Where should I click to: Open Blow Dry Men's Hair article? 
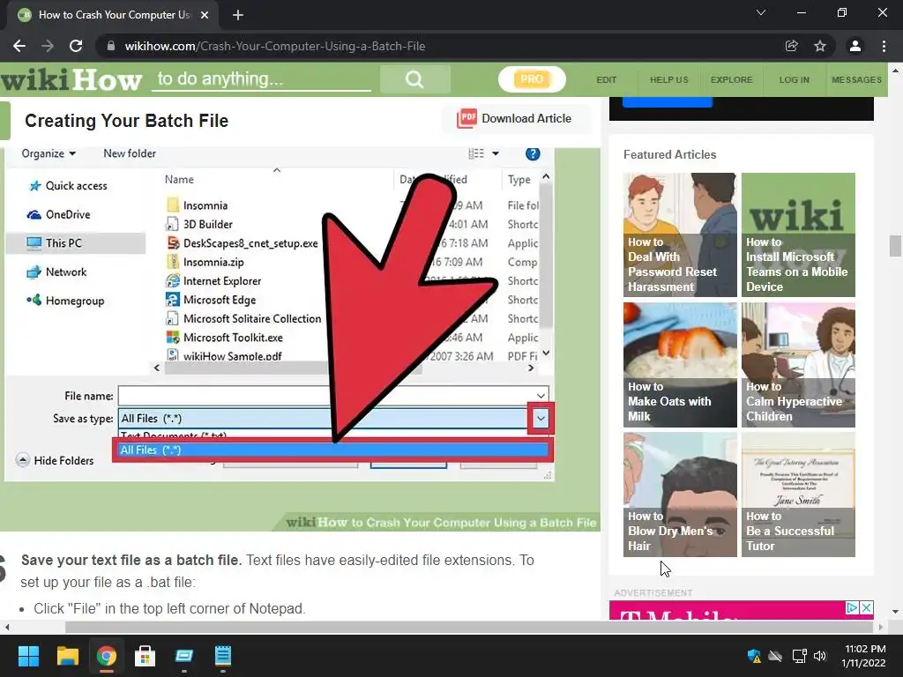pos(680,495)
